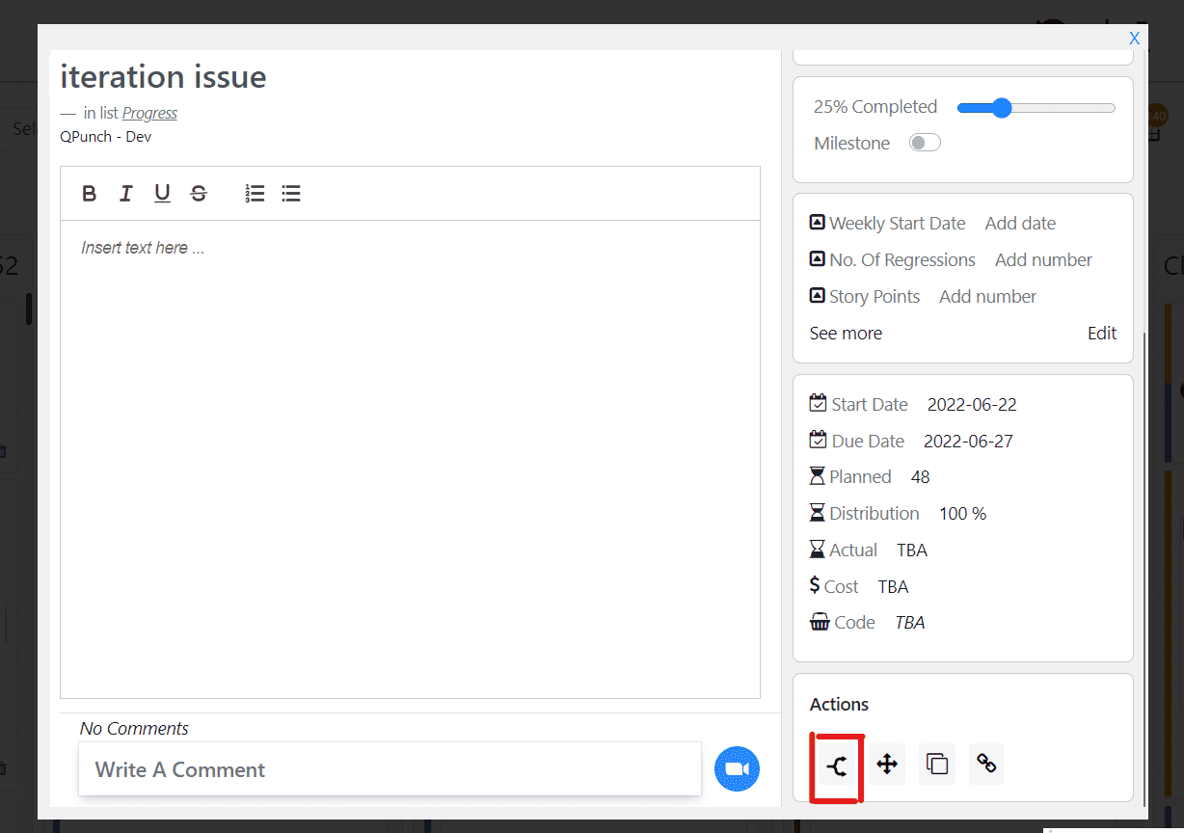Screen dimensions: 1184x833
Task: Close the issue dialog with X
Action: point(1134,39)
